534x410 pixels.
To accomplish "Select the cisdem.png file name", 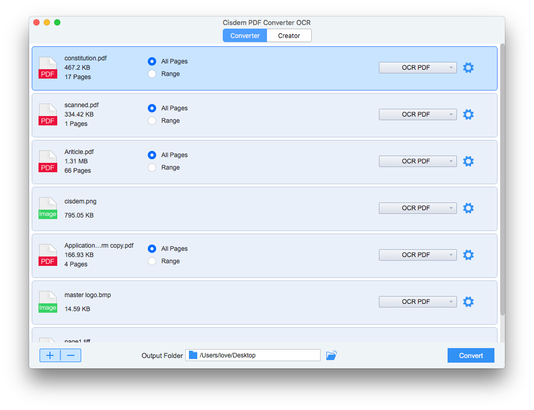I will point(80,201).
